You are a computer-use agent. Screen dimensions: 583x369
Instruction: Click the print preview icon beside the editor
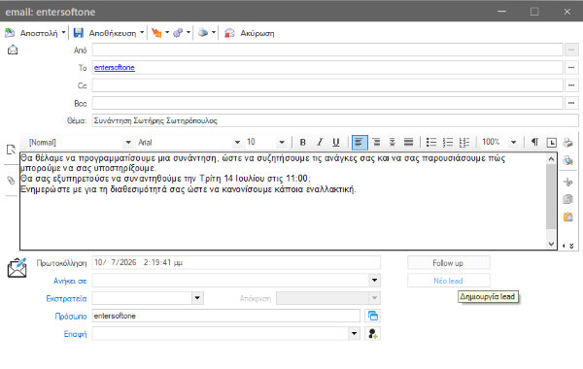click(568, 160)
